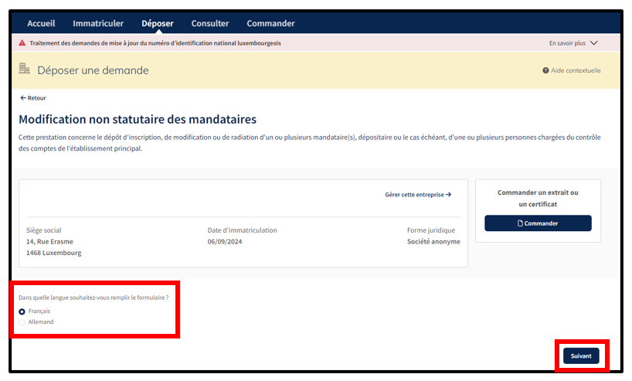Click the building icon beside Déposer une demande
This screenshot has height=381, width=632.
point(25,70)
